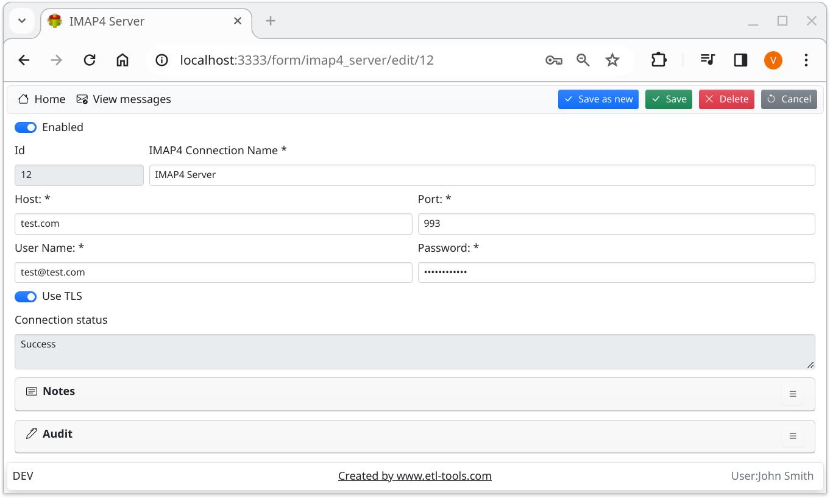Screen dimensions: 830x498
Task: Click Save as new button
Action: click(598, 99)
